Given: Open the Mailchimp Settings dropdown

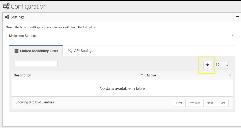Looking at the screenshot, I should pyautogui.click(x=122, y=36).
